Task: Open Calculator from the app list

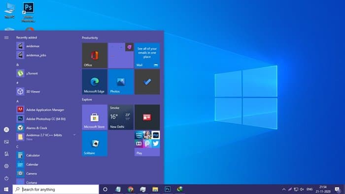Action: [46, 155]
